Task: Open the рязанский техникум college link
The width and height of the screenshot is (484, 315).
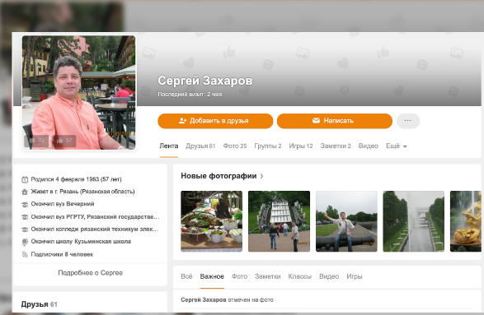Action: (95, 229)
